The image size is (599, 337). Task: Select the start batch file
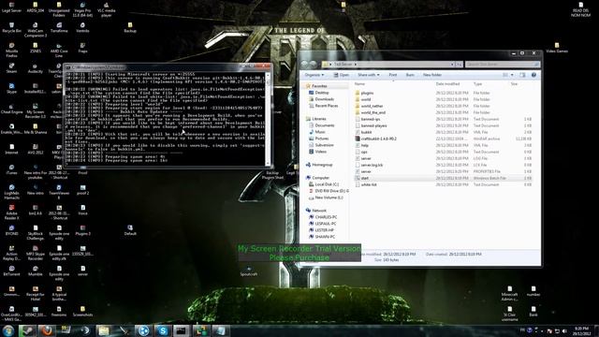click(365, 178)
